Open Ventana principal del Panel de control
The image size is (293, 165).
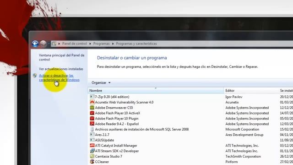62,57
